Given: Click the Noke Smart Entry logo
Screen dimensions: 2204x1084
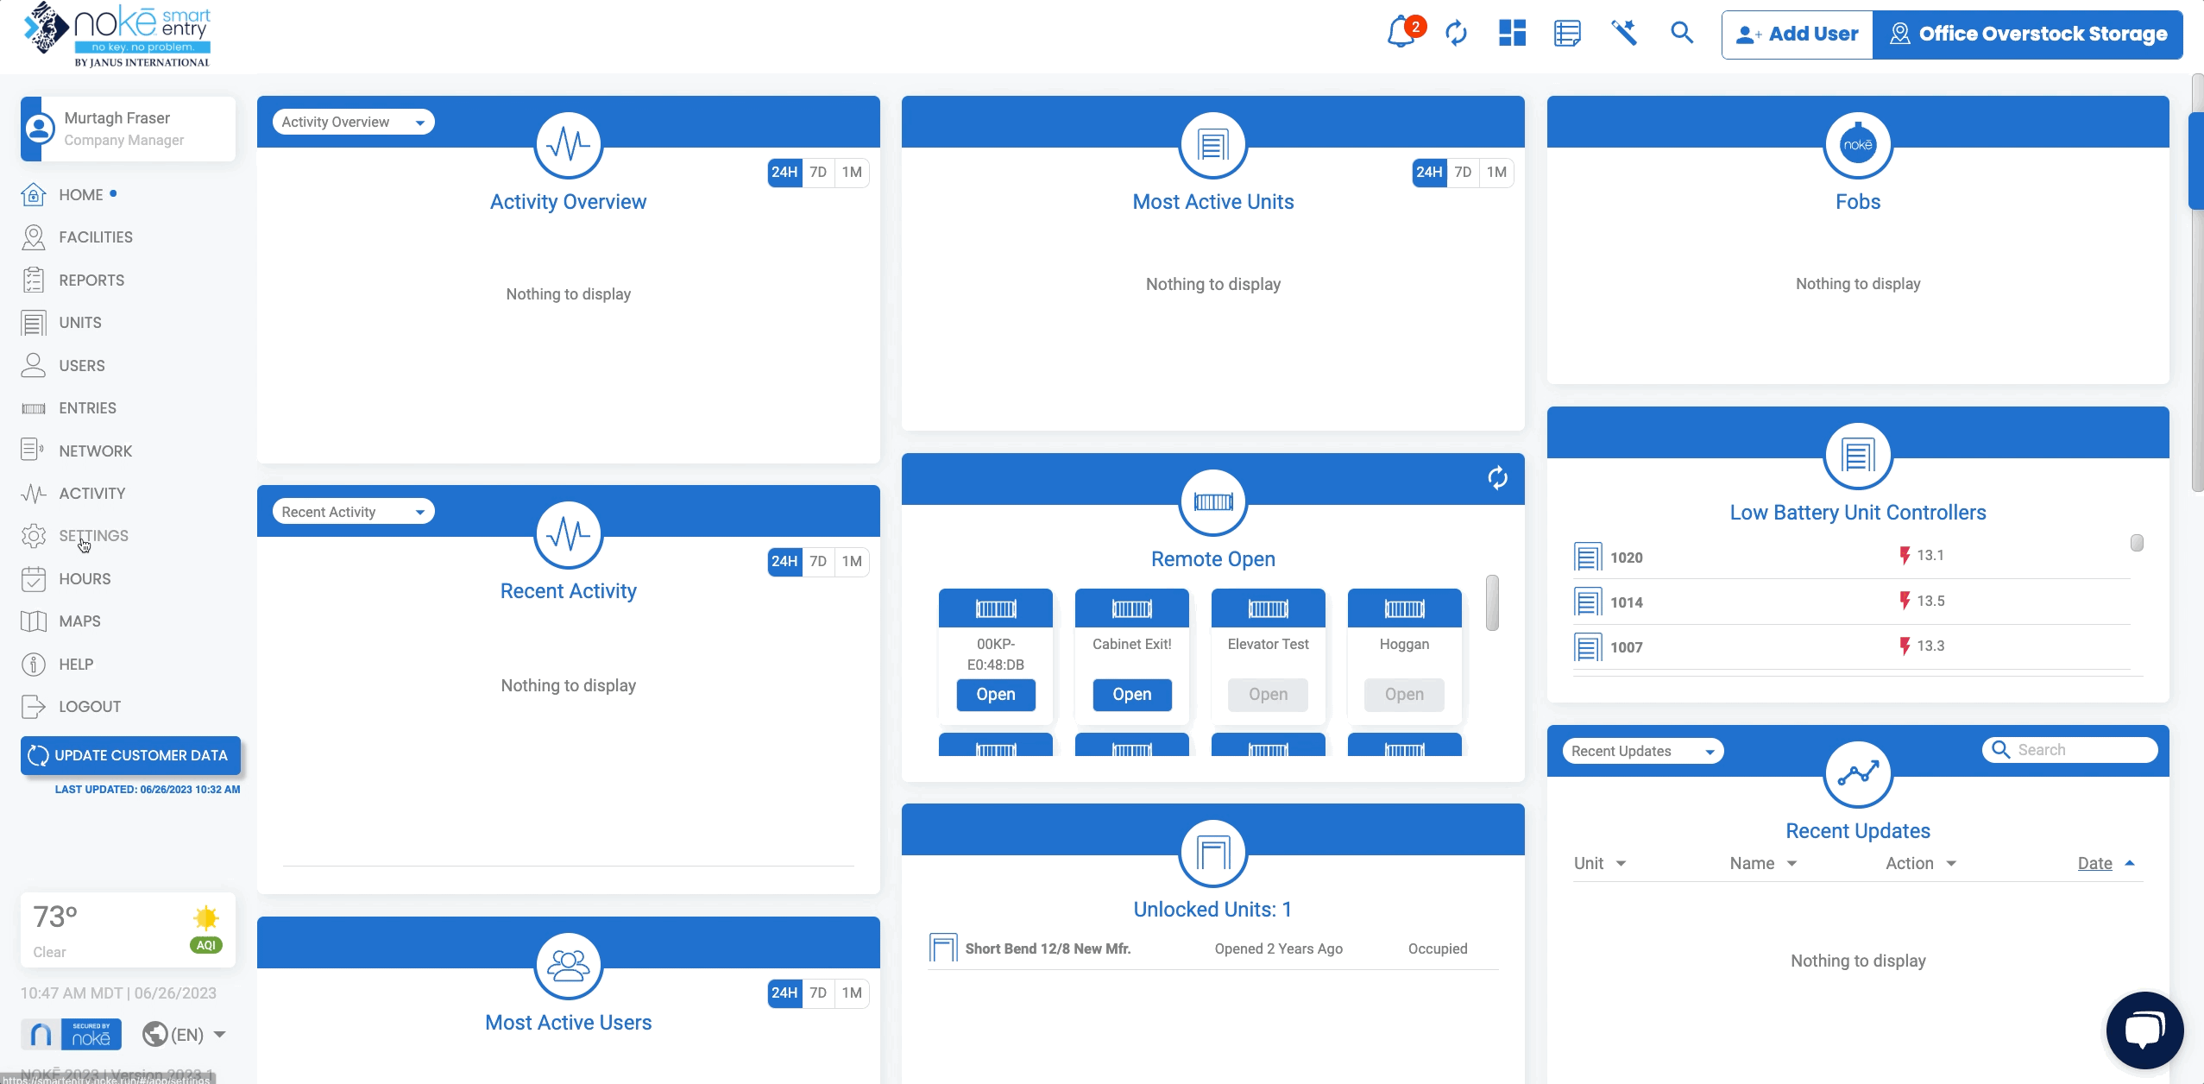Looking at the screenshot, I should 118,35.
